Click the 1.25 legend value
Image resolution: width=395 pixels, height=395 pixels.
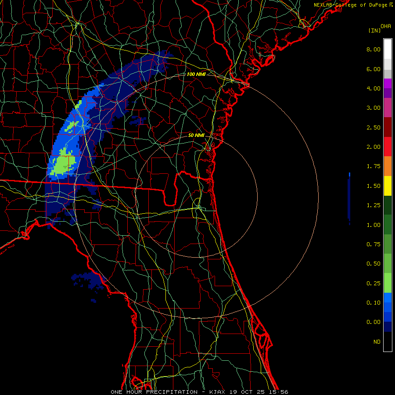(373, 205)
